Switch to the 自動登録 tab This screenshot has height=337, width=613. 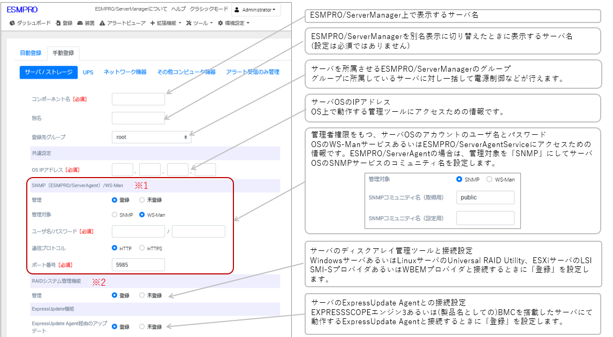(x=31, y=53)
